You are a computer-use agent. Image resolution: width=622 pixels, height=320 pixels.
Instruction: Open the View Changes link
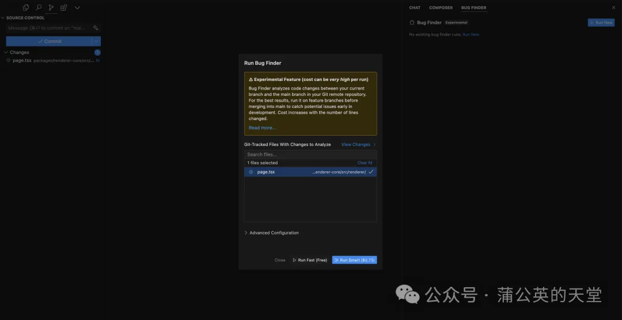[x=359, y=144]
